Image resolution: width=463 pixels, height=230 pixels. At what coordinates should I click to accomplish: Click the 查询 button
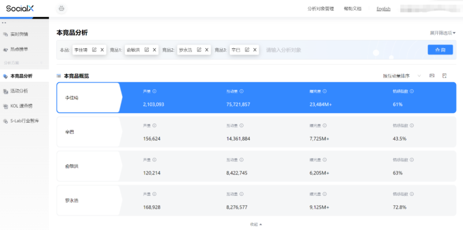point(440,50)
